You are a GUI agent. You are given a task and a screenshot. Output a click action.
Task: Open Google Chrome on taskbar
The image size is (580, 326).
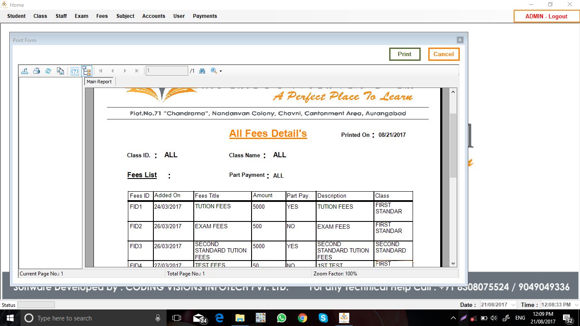pos(302,318)
